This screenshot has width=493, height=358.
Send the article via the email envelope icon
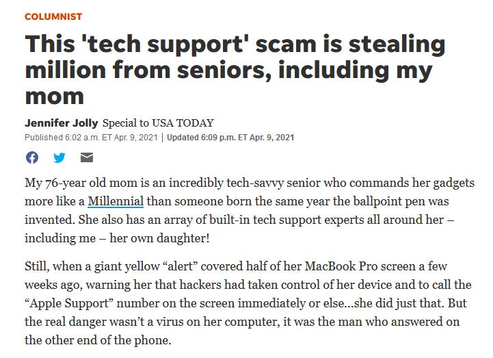click(87, 157)
